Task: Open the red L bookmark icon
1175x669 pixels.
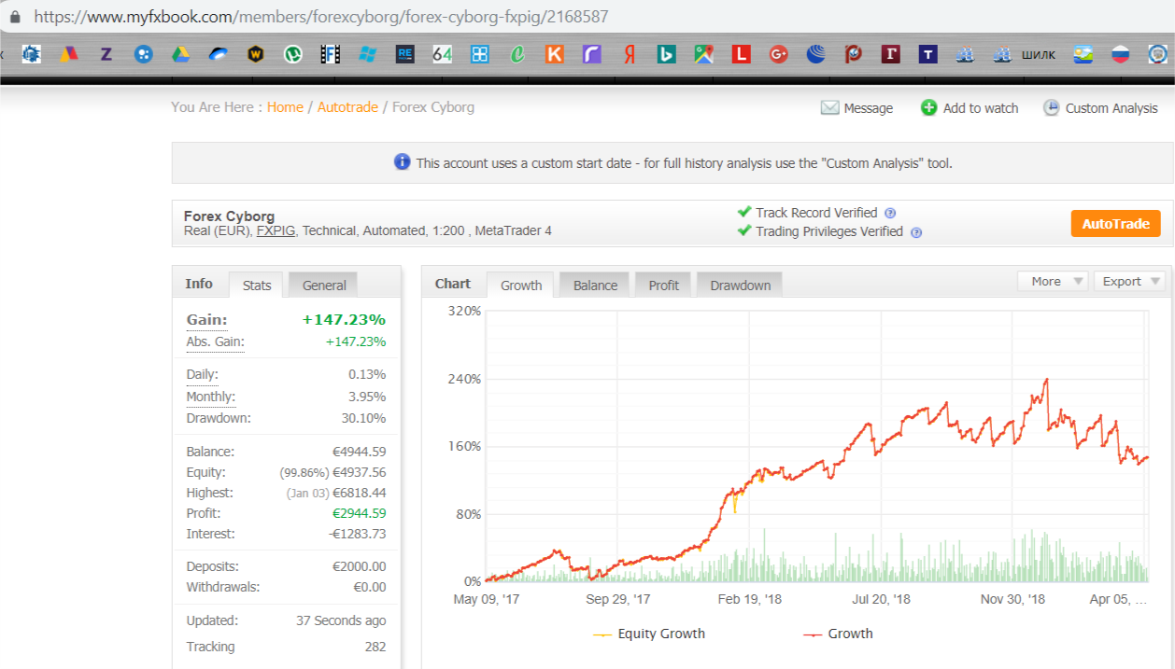Action: pos(741,54)
